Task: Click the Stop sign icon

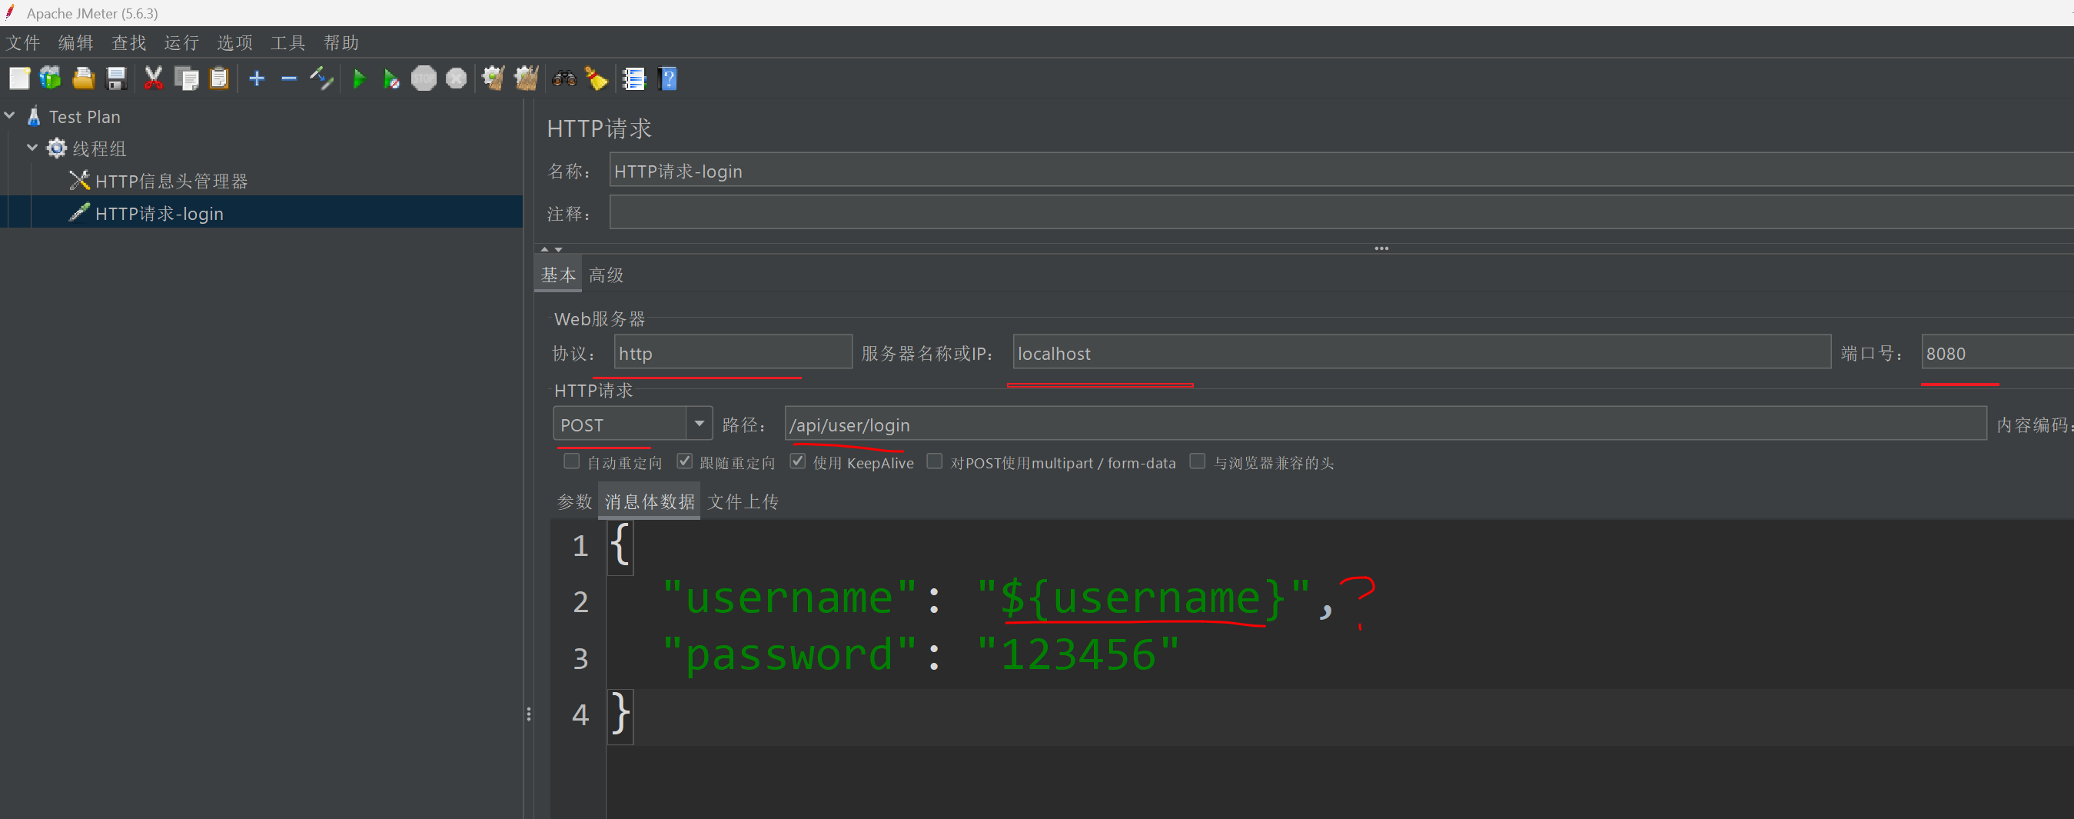Action: (x=424, y=78)
